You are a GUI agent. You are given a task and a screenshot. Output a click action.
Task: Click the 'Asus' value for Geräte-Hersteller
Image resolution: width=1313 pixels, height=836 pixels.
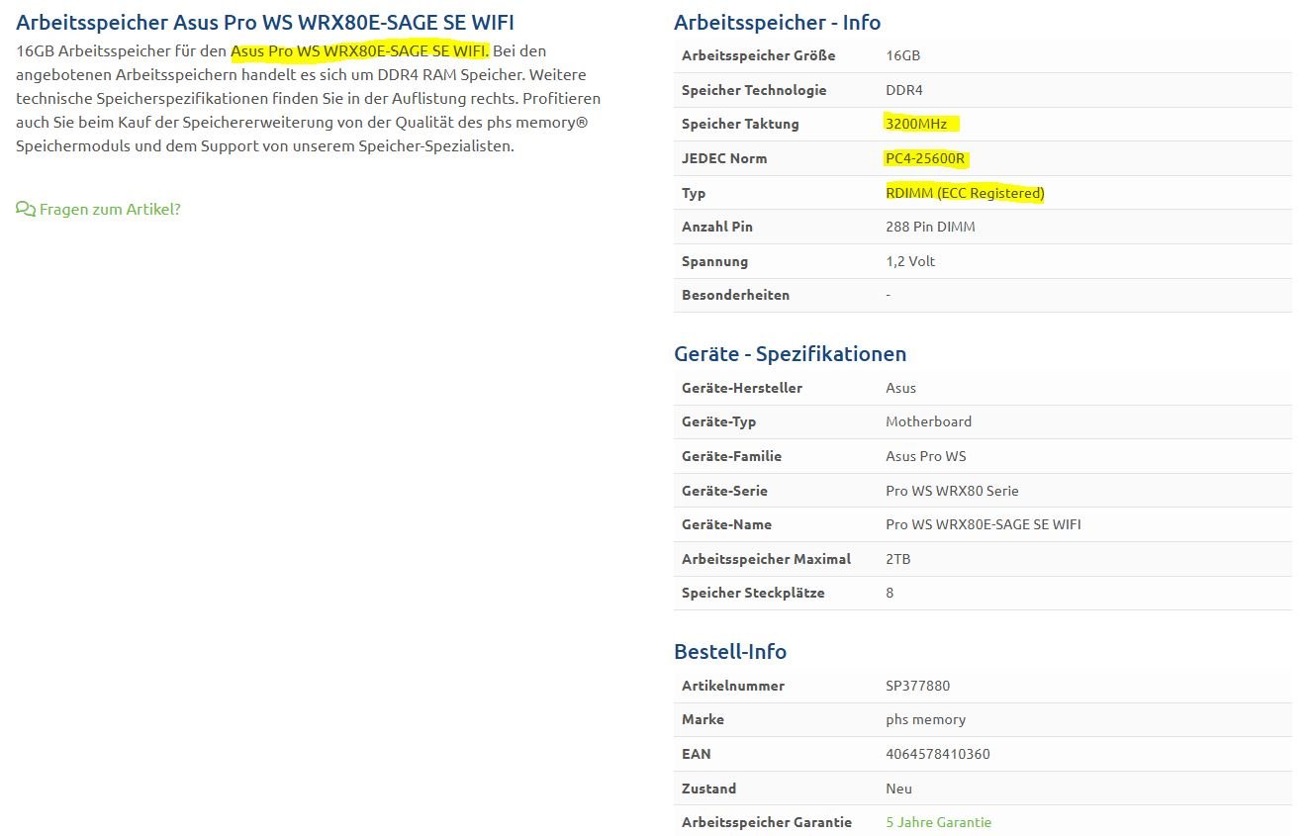[x=900, y=388]
